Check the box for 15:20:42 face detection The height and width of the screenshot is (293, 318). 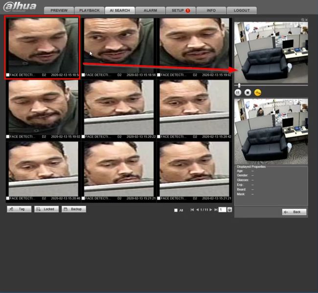(159, 137)
